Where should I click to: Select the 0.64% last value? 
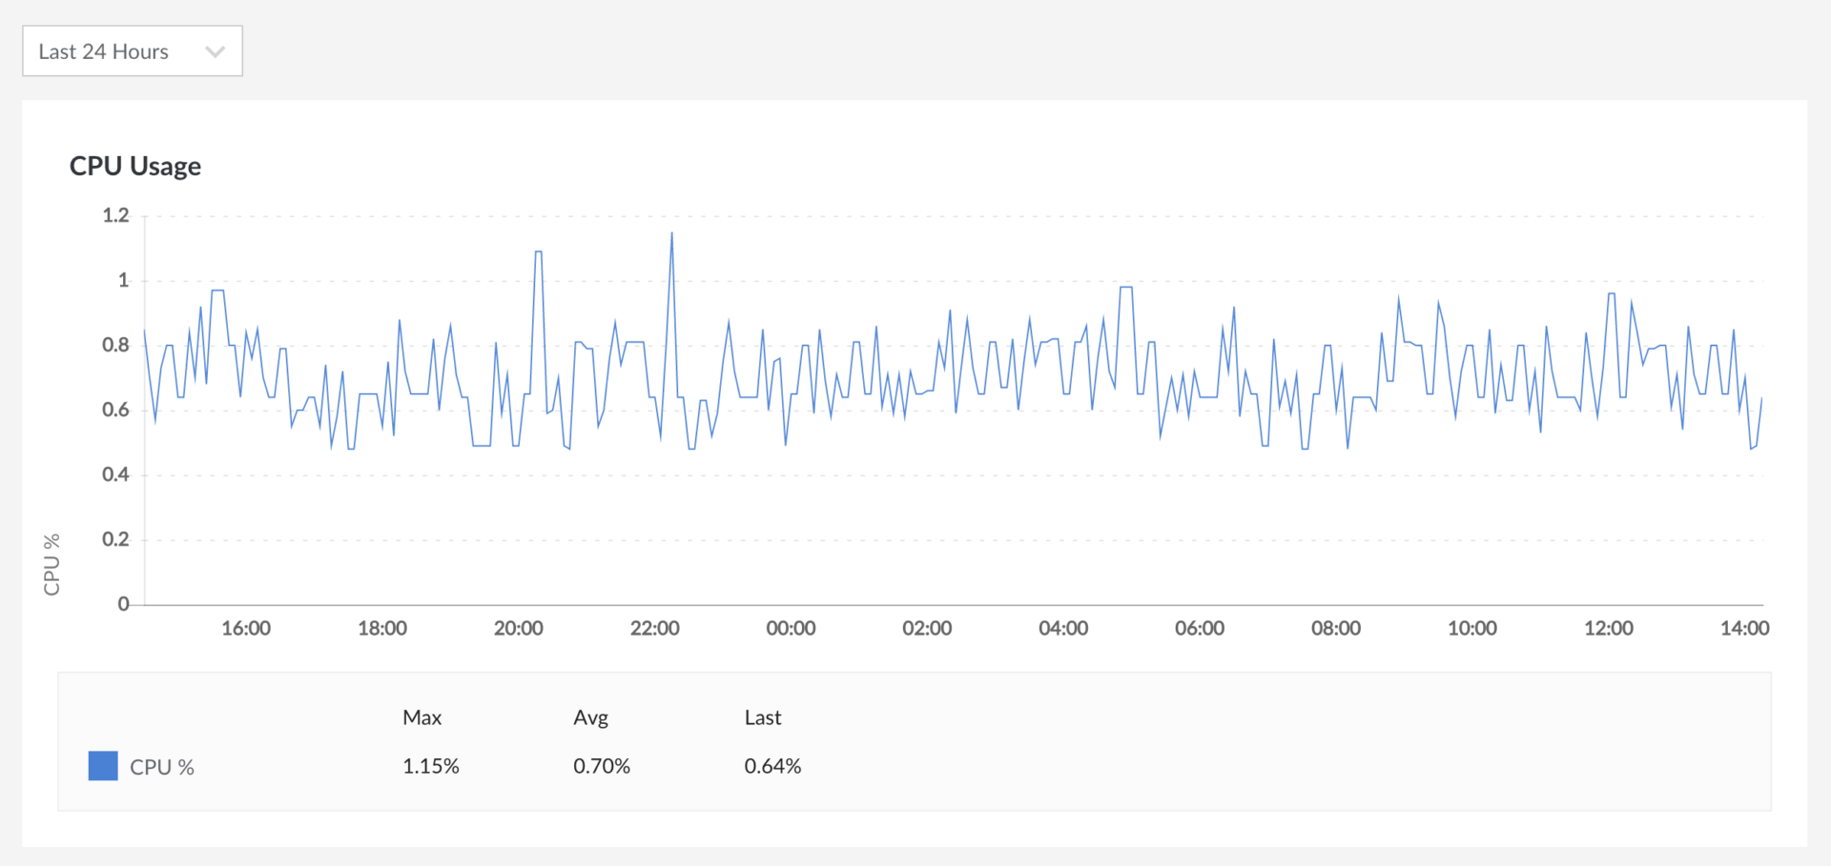772,766
